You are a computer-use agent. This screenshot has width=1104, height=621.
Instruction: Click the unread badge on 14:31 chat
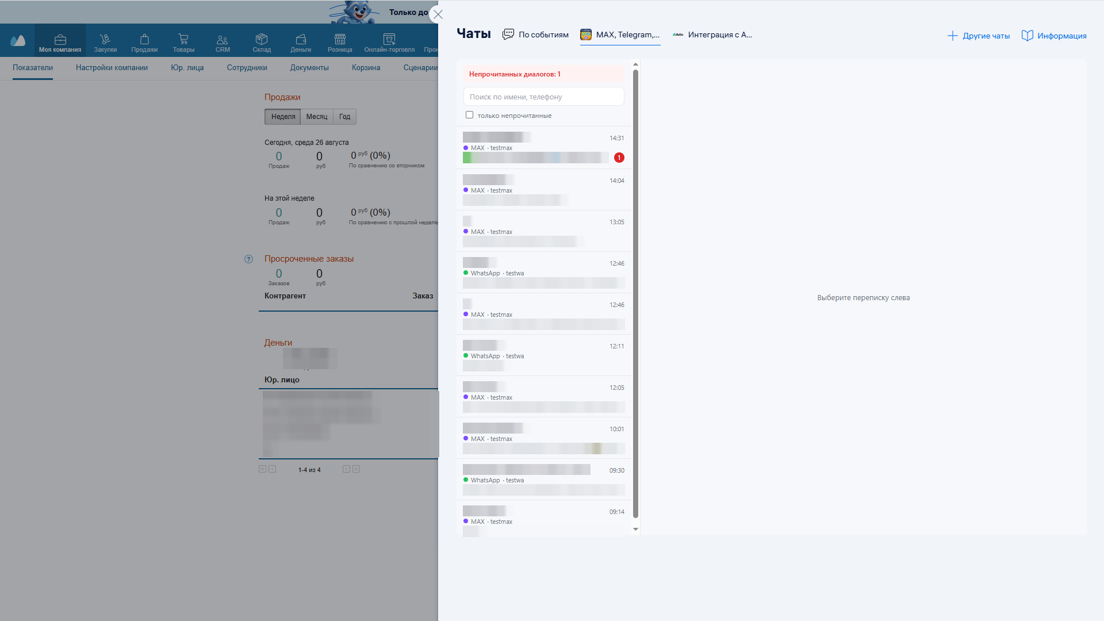coord(619,158)
